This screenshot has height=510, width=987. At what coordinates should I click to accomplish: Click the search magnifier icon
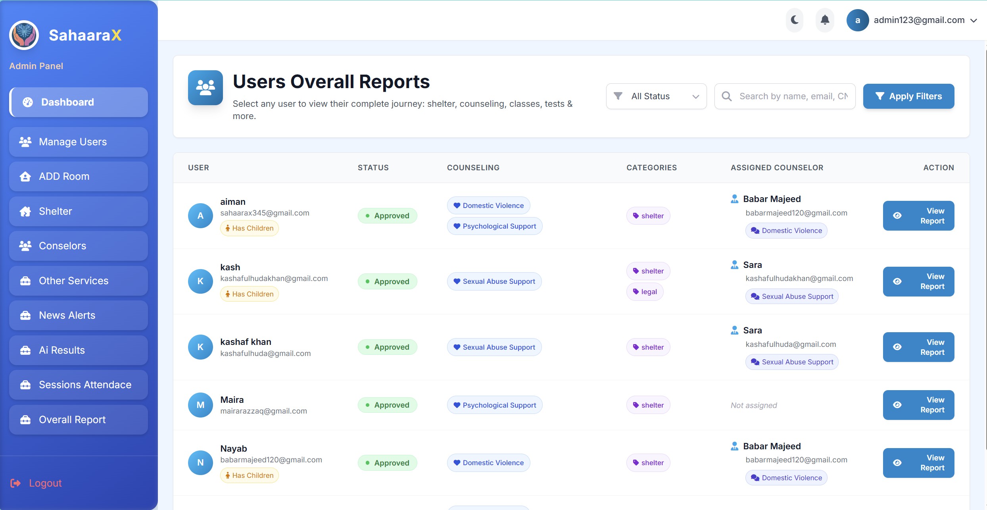pyautogui.click(x=726, y=96)
